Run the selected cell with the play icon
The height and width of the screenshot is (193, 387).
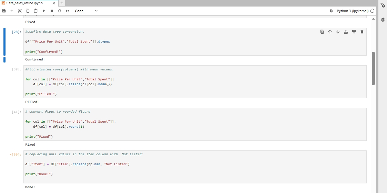pyautogui.click(x=44, y=11)
